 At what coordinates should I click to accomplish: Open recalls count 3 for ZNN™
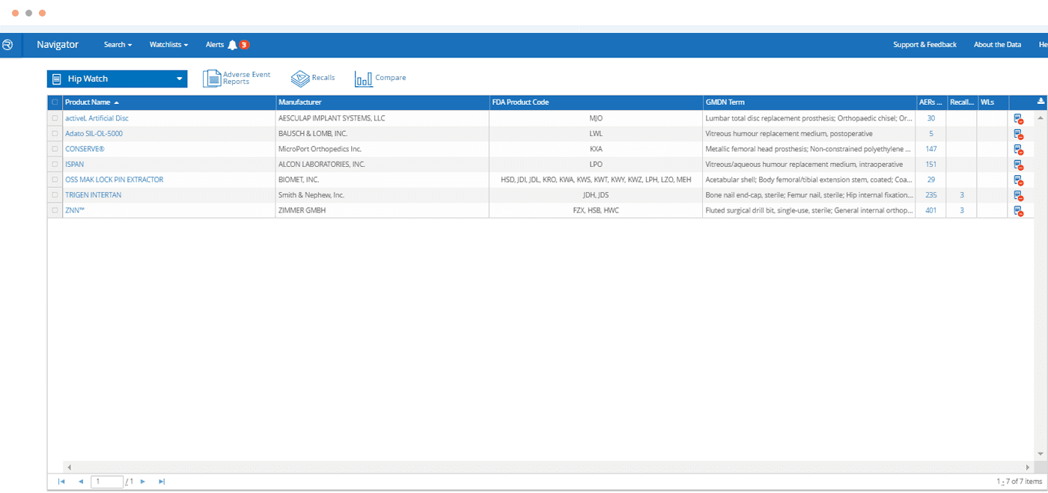962,210
